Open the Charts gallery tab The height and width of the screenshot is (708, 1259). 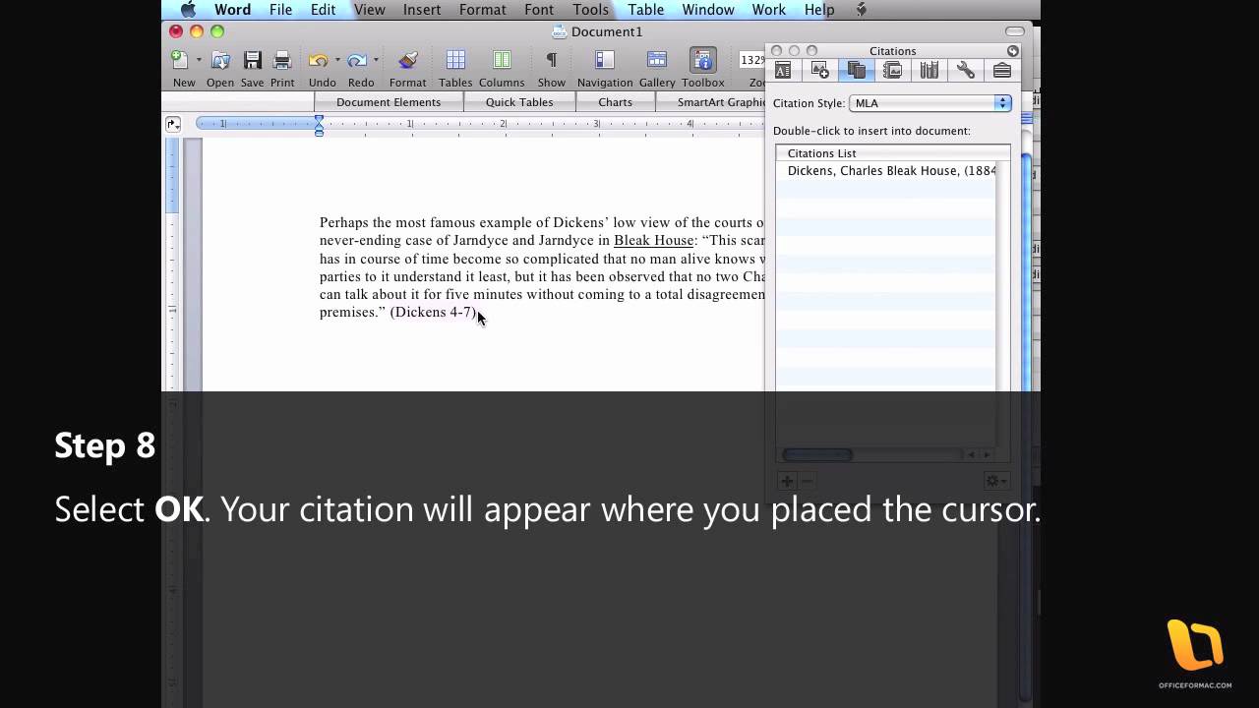(x=616, y=102)
